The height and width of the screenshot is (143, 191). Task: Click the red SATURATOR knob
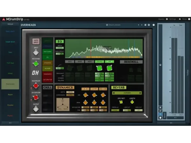(36, 98)
